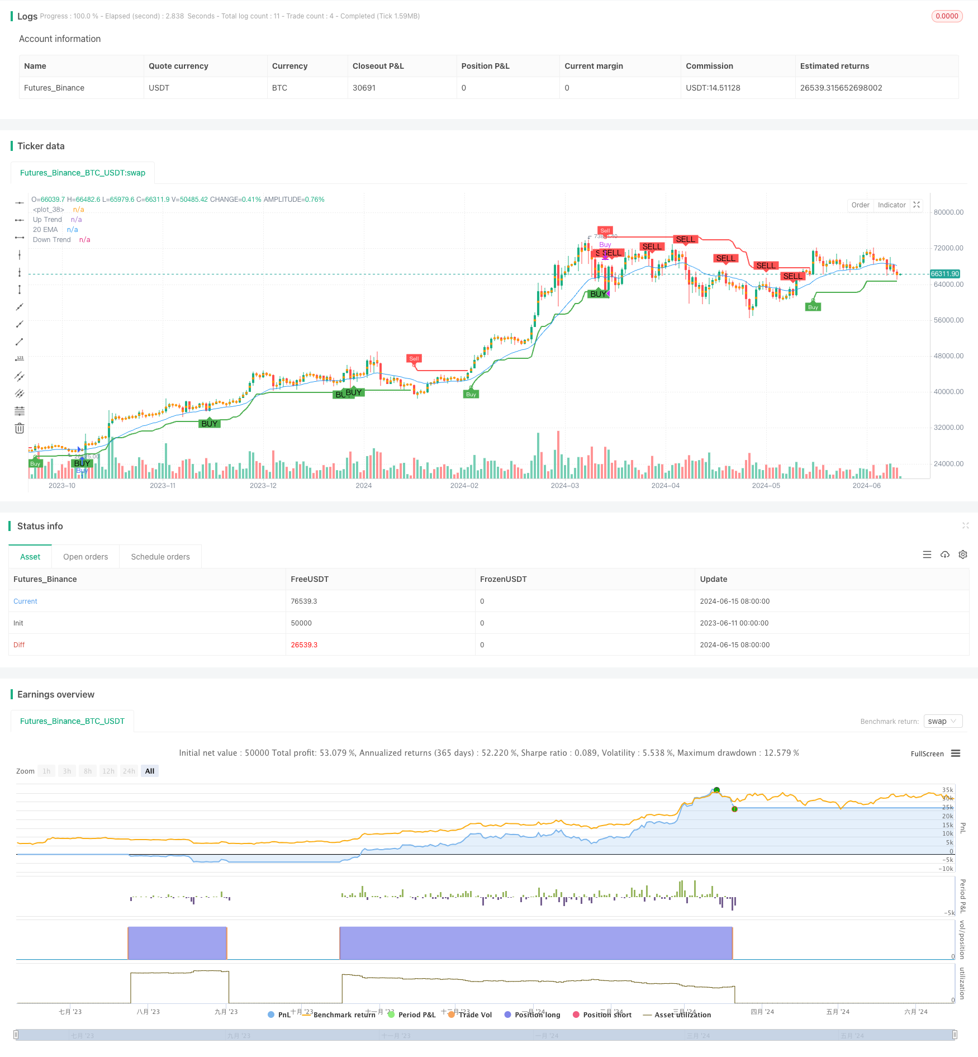Select the vertical straight line drawing tool
978x1057 pixels.
(x=20, y=255)
